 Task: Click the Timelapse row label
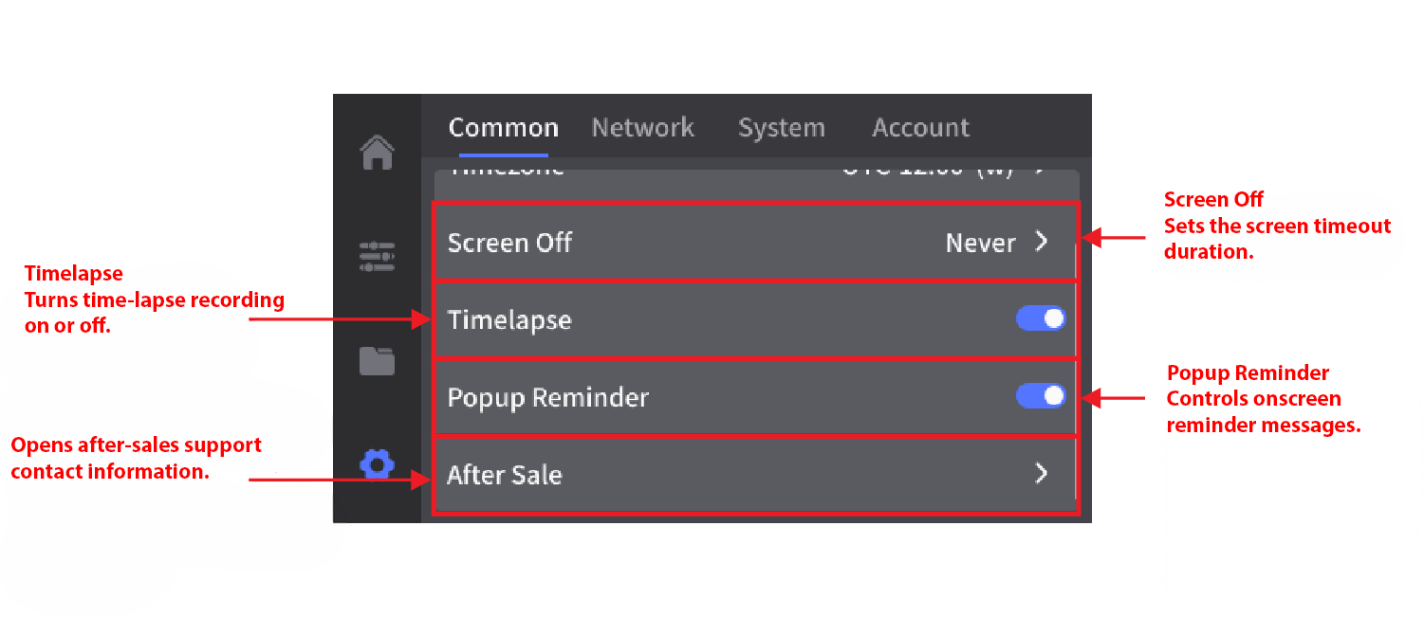pos(509,319)
